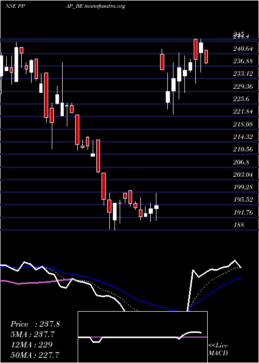The width and height of the screenshot is (259, 363).
Task: Click the 210.56 price level label
Action: (243, 149)
